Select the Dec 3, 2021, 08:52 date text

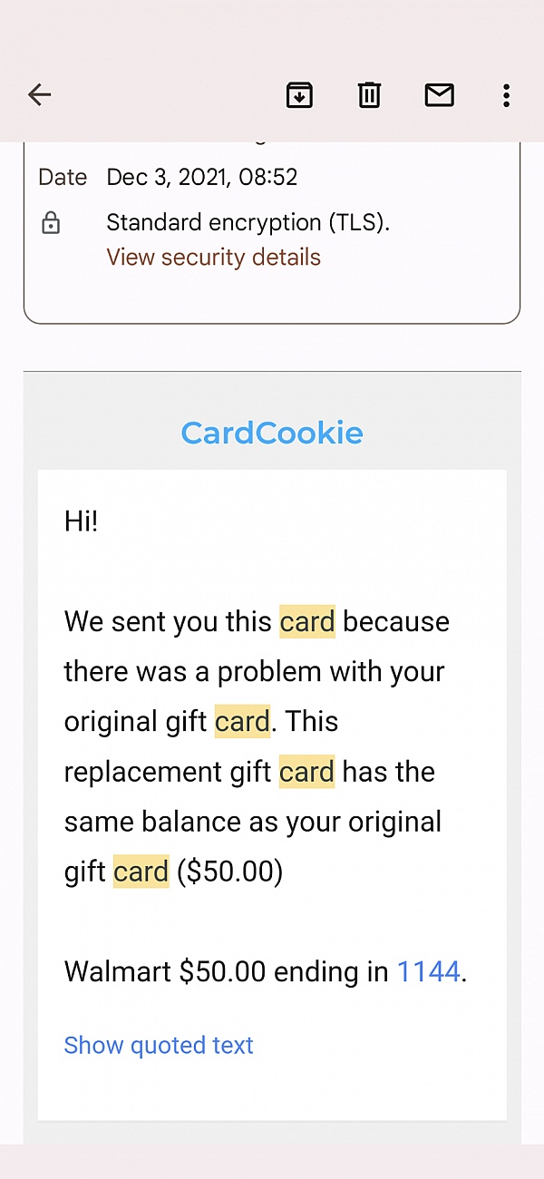pyautogui.click(x=202, y=177)
